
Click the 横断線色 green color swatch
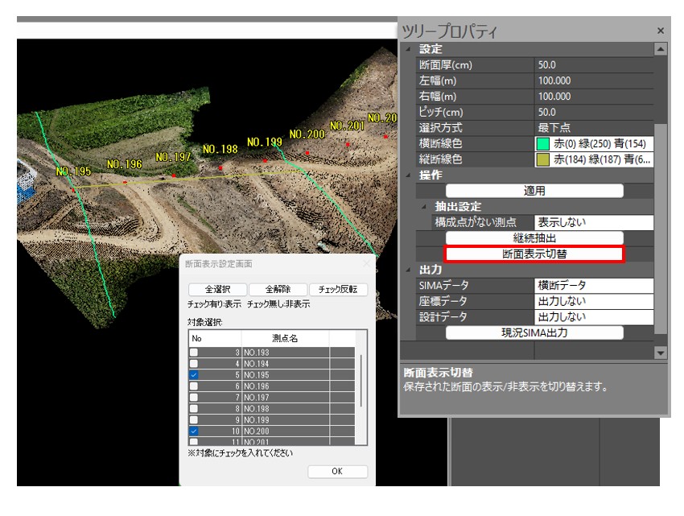click(543, 144)
